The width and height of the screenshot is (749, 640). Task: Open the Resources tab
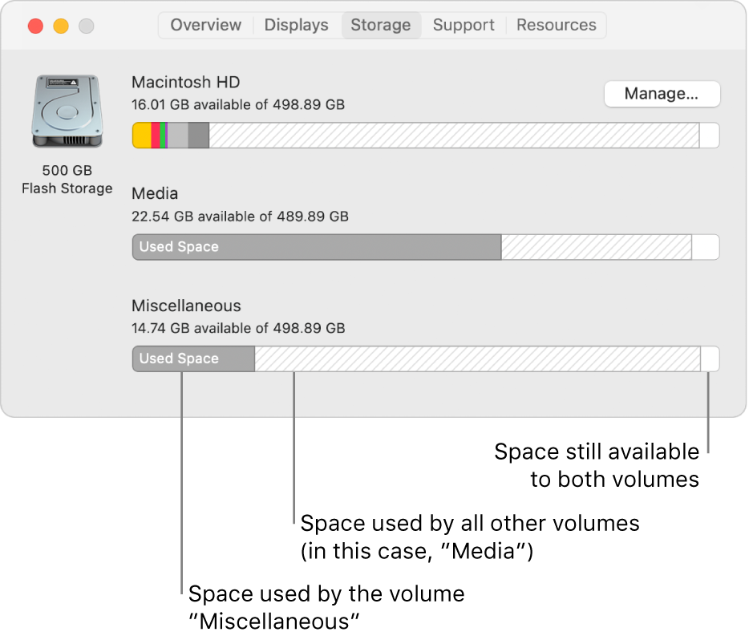click(x=557, y=25)
